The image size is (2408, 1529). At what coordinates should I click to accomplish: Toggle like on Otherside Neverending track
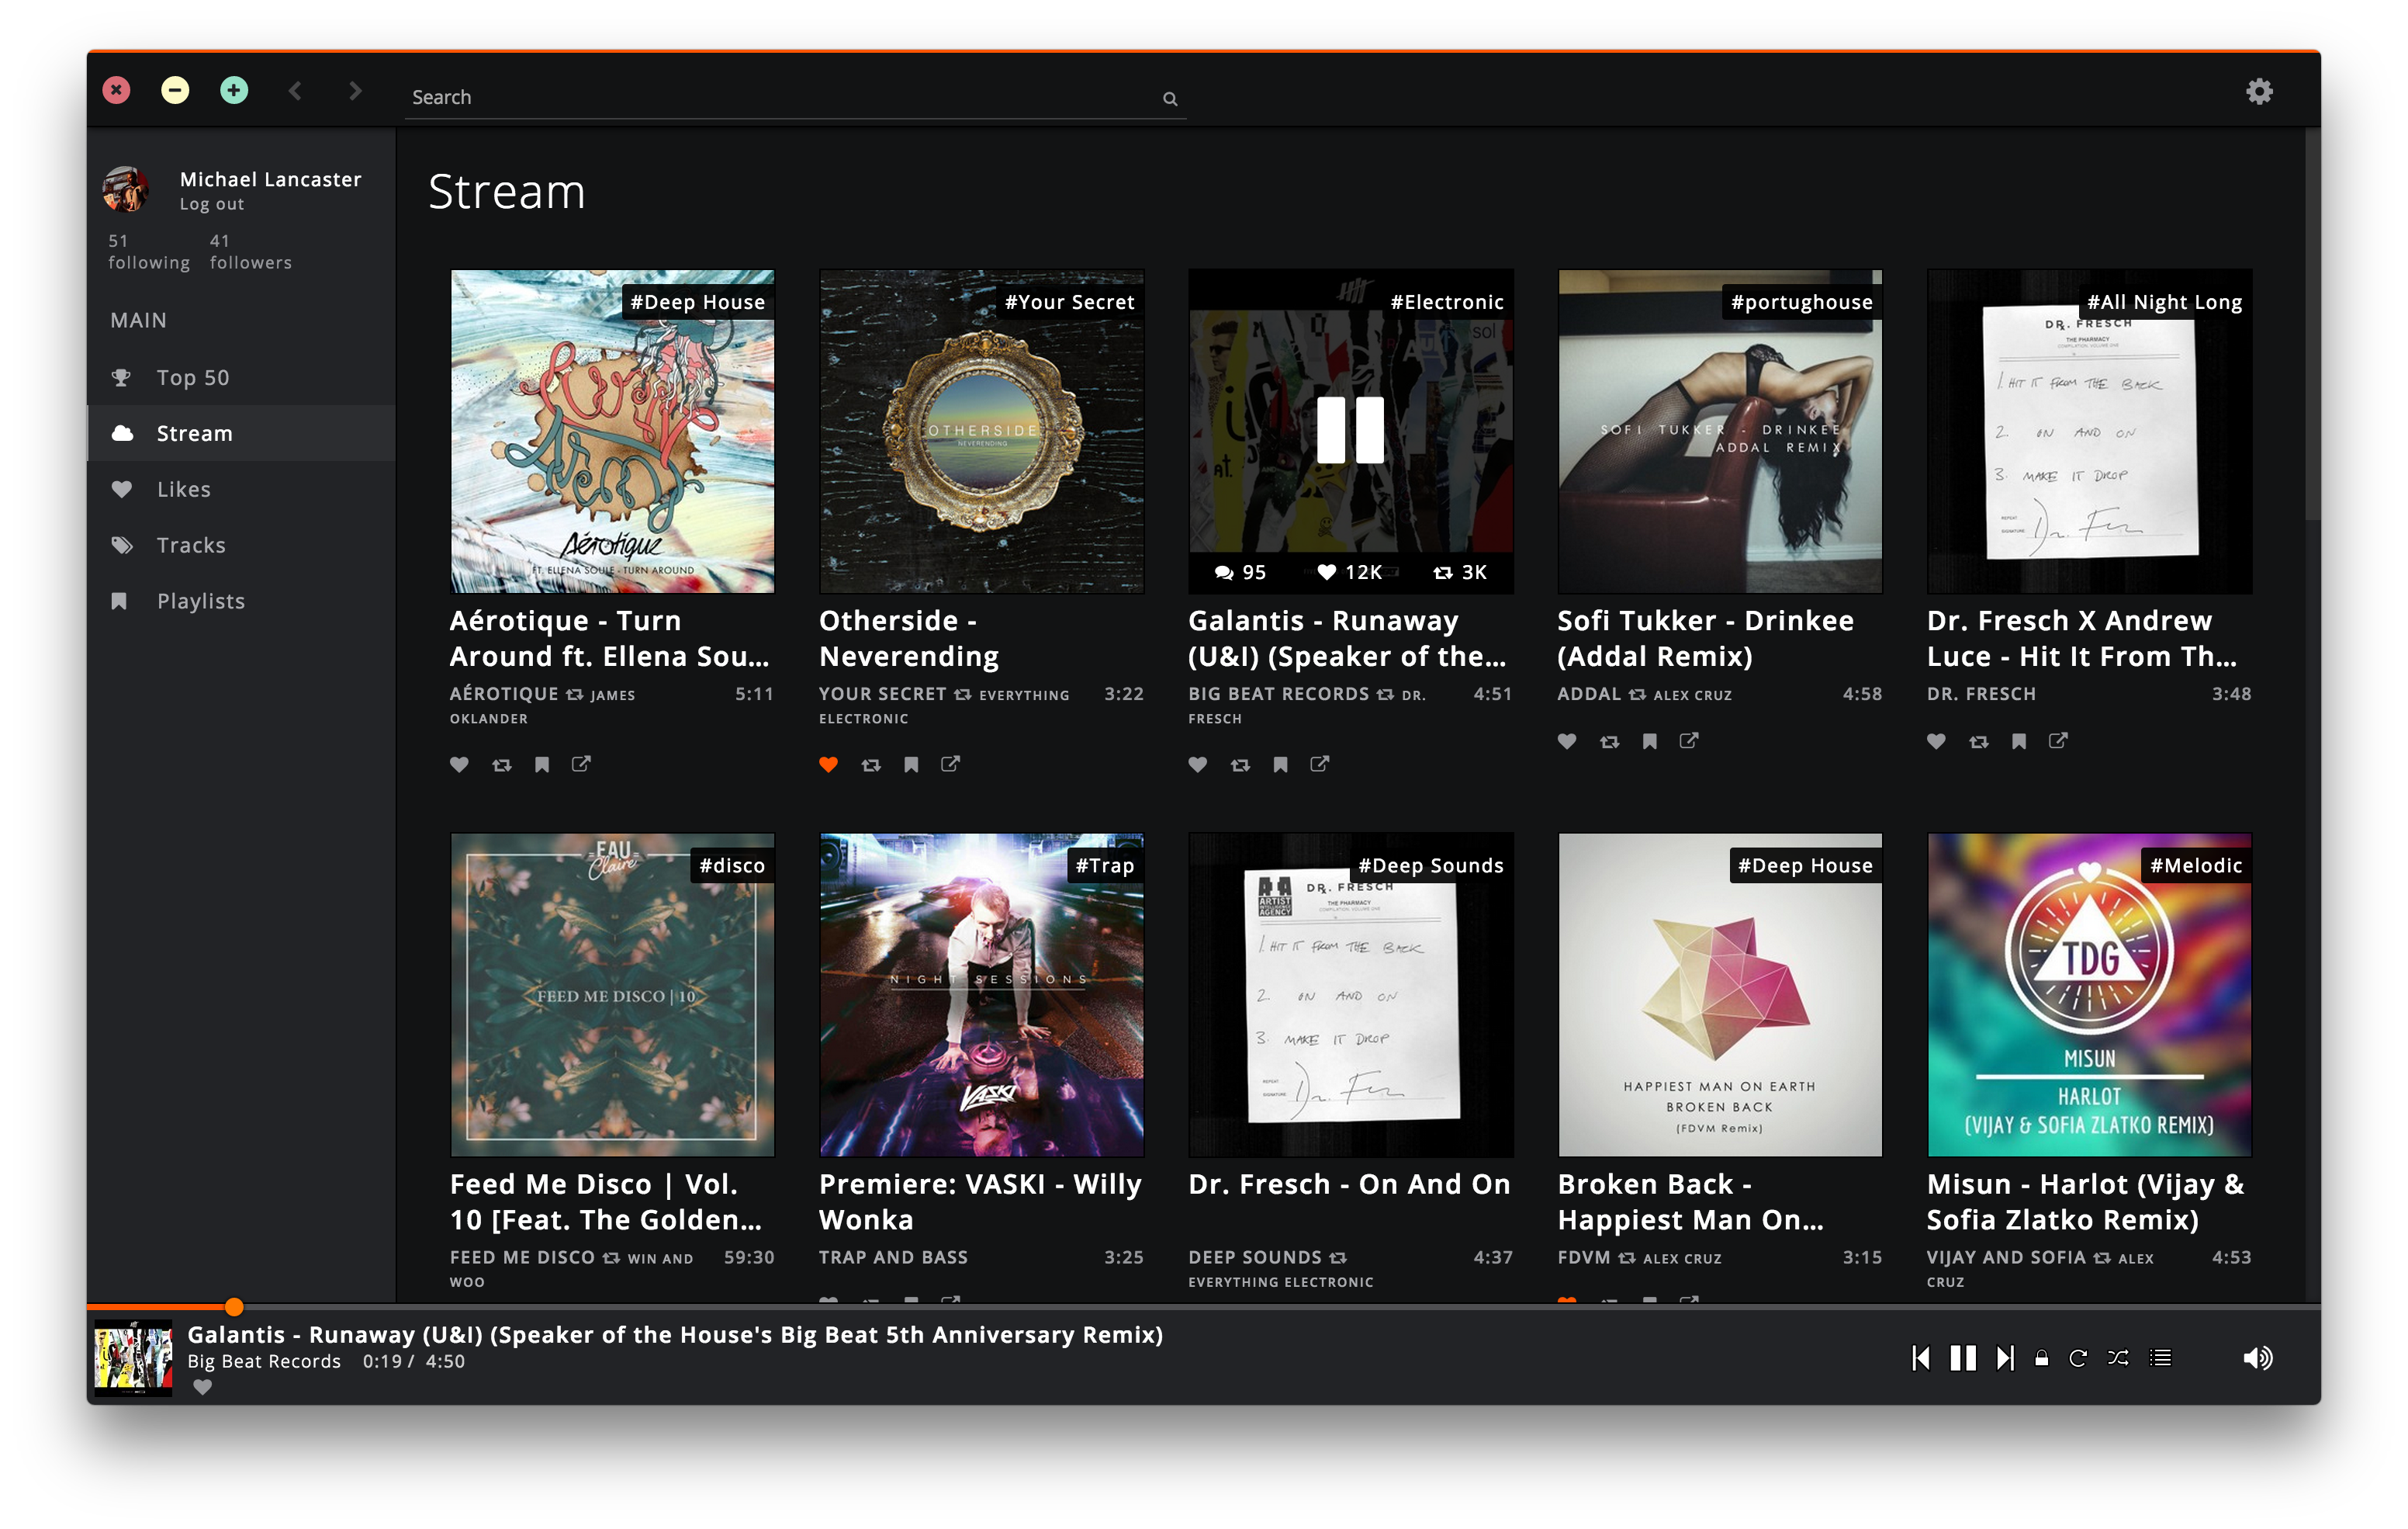827,762
